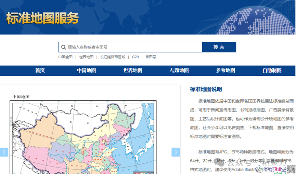Click the QR code in bottom corner

(291, 170)
